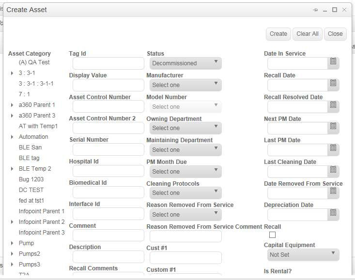The image size is (355, 280).
Task: Open the Owning Department dropdown
Action: [x=185, y=128]
